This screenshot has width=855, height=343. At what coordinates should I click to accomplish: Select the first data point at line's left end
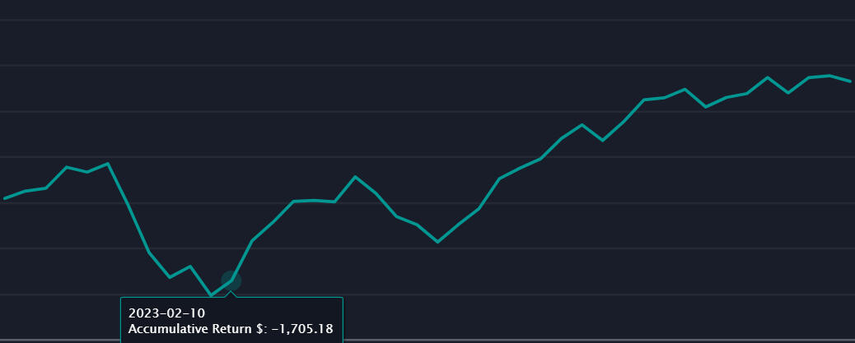point(5,198)
